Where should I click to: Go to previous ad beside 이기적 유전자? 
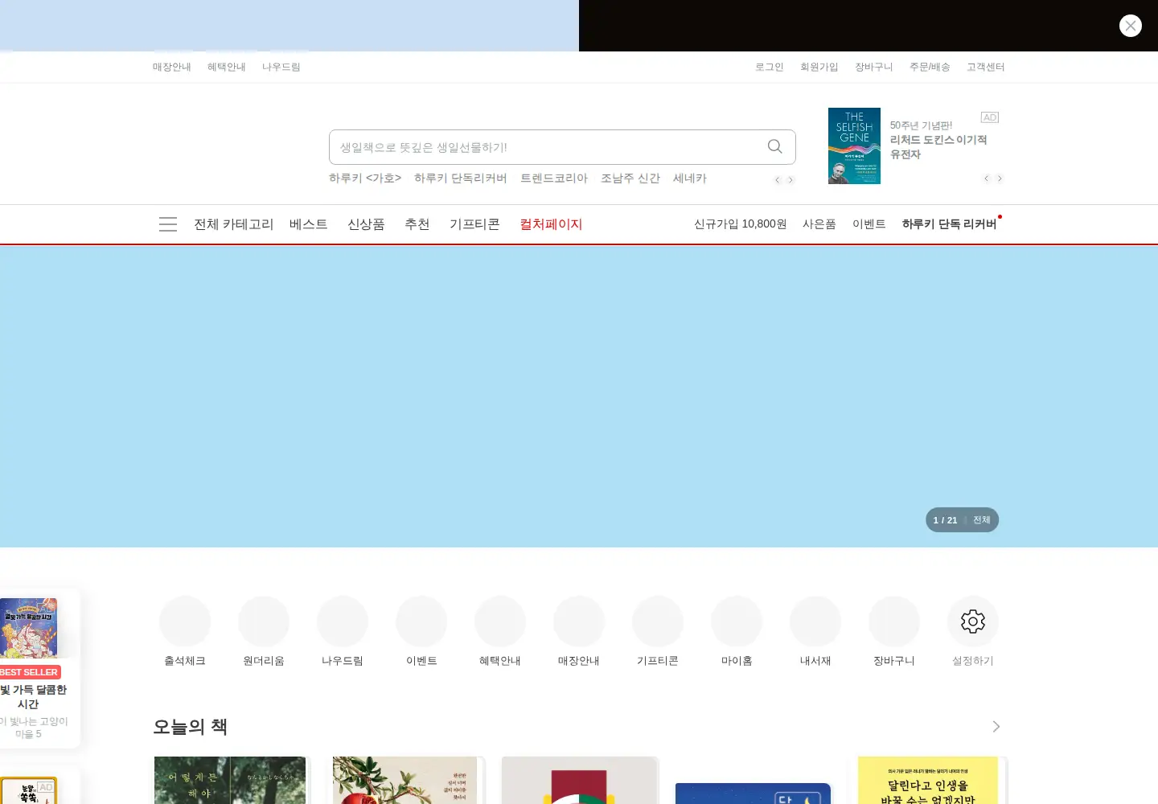pos(986,178)
